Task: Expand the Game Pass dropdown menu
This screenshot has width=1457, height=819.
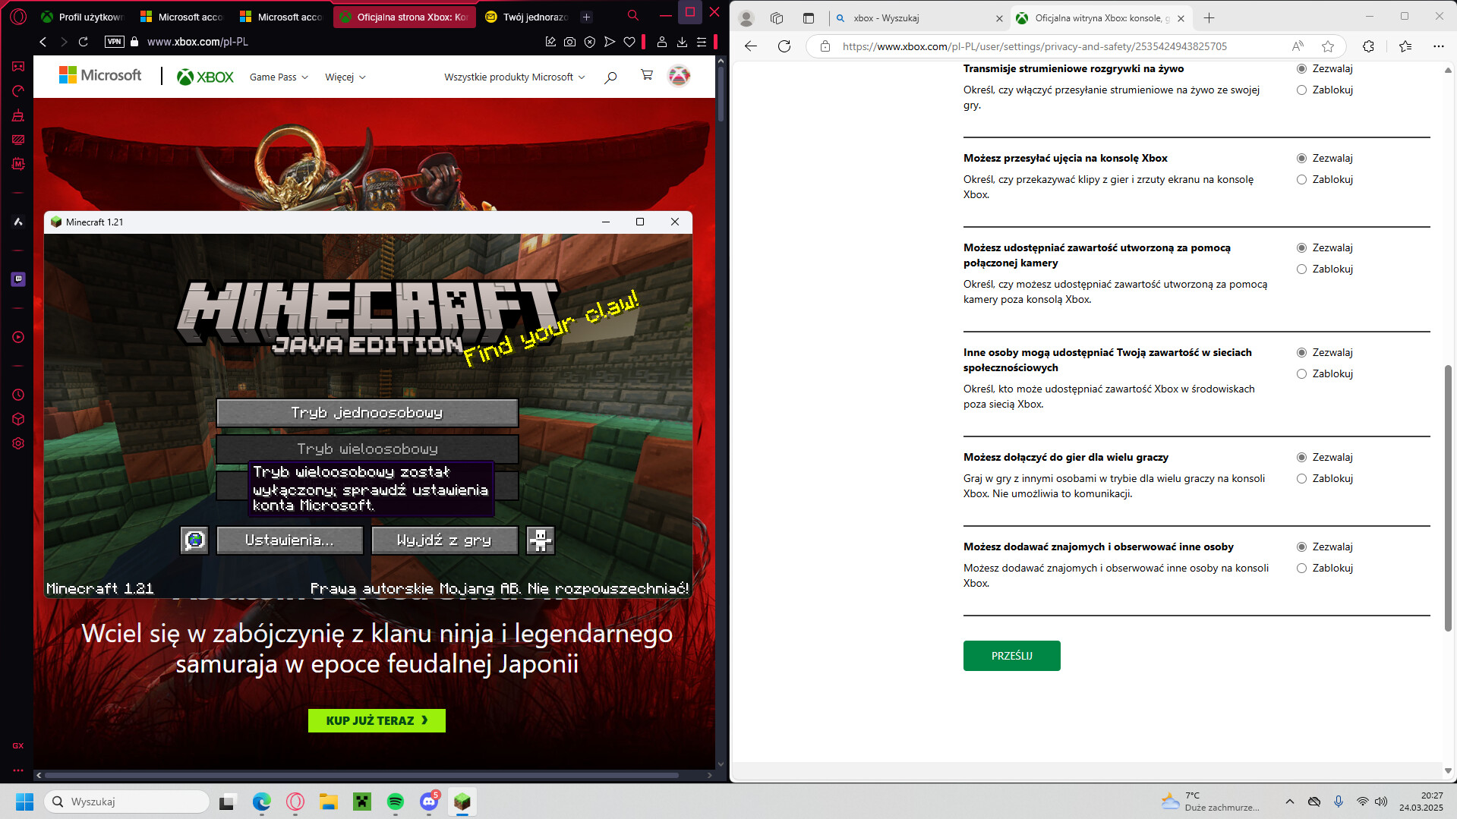Action: [x=279, y=77]
